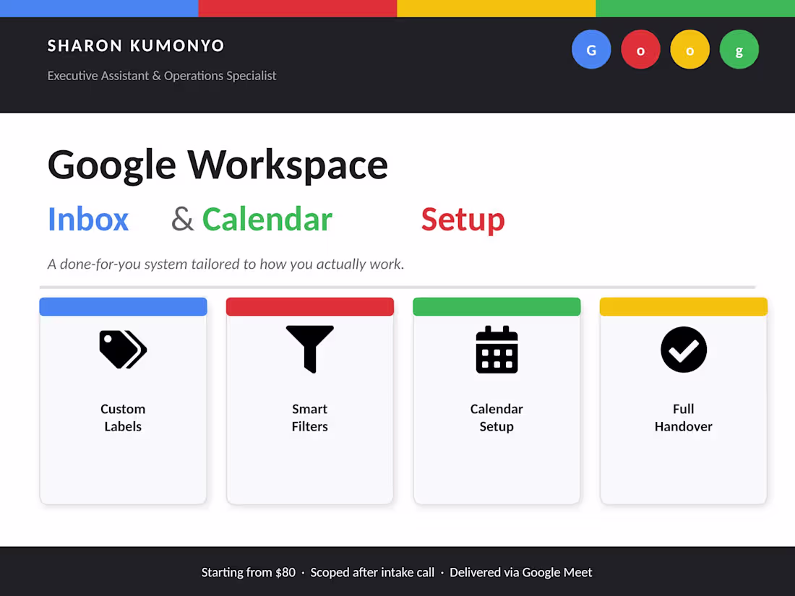Select the Calendar Setup card text
Screen dimensions: 795x596
click(497, 418)
